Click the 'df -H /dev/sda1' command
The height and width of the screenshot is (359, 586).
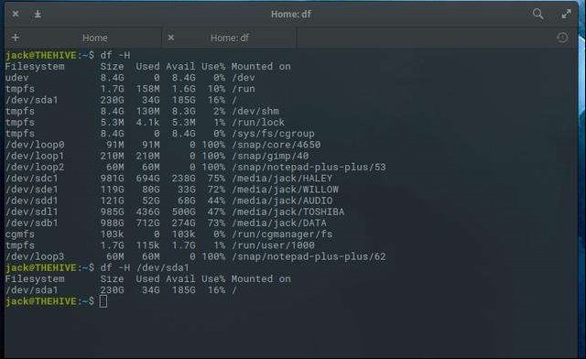(145, 267)
